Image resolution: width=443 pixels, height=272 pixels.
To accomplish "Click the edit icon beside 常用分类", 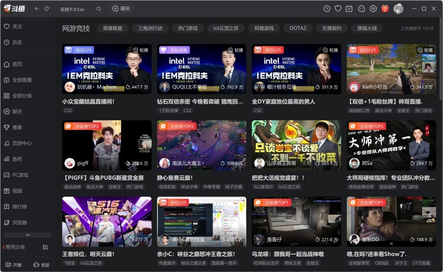I will 45,247.
